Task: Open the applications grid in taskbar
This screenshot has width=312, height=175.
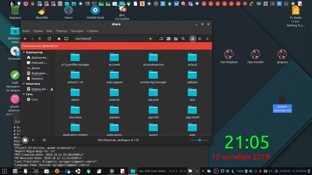Action: click(x=4, y=171)
